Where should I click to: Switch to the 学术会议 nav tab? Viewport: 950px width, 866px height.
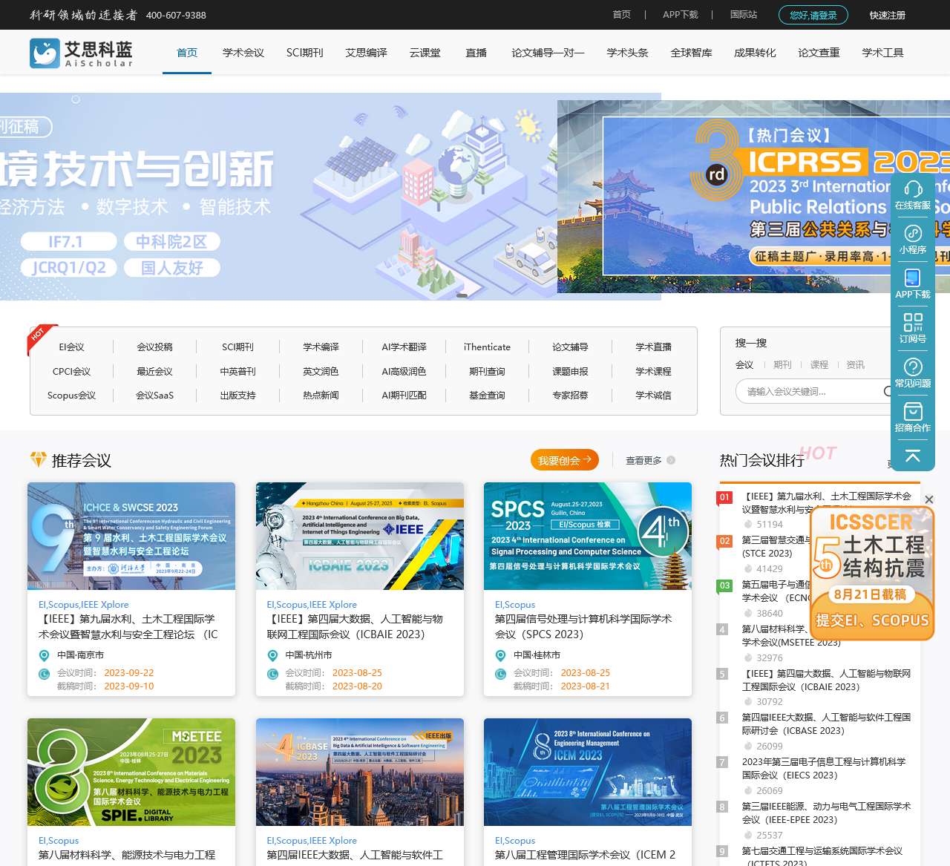click(243, 53)
